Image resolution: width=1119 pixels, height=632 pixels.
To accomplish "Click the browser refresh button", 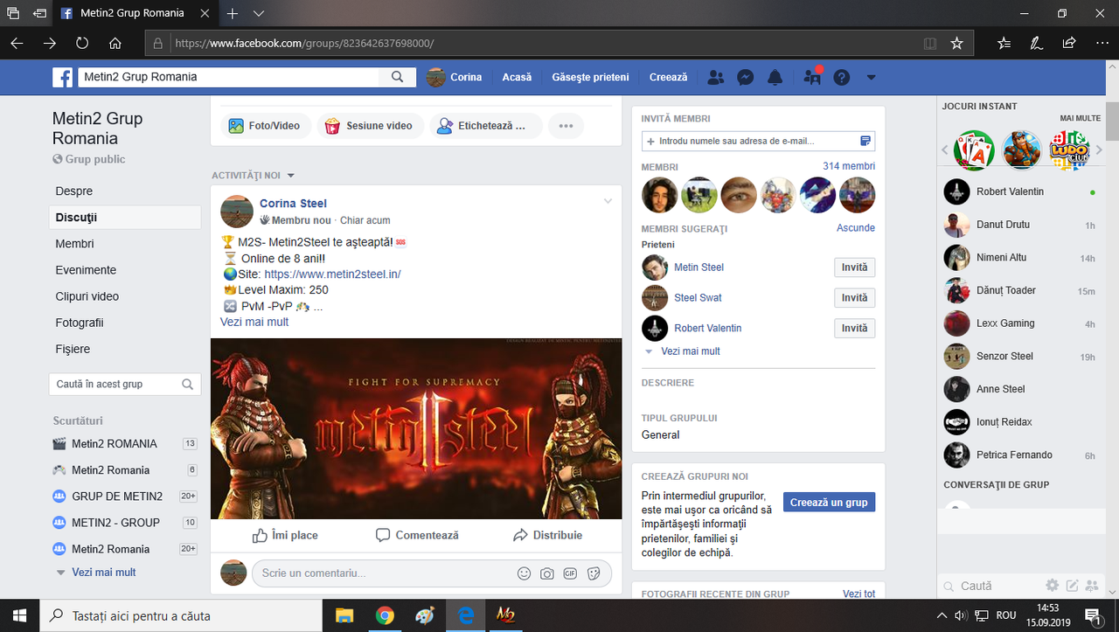I will (x=82, y=43).
